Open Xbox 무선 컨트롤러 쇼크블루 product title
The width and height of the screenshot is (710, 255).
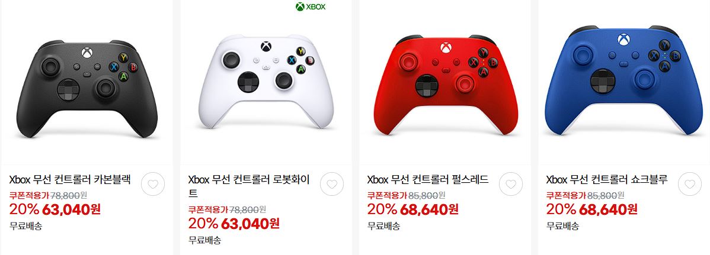tap(607, 179)
